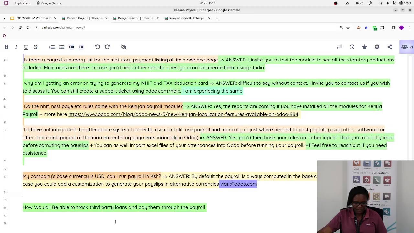Open the Applications menu
Image resolution: width=414 pixels, height=233 pixels.
click(x=22, y=3)
